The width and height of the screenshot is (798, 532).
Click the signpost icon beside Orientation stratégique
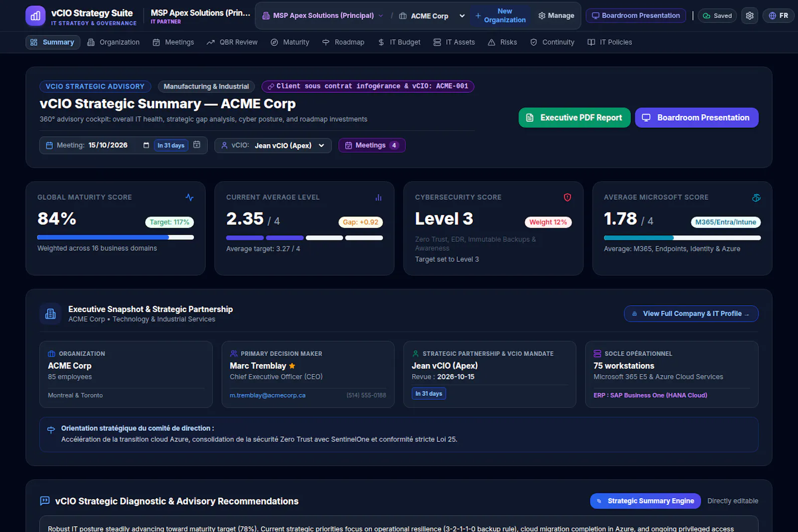(51, 429)
